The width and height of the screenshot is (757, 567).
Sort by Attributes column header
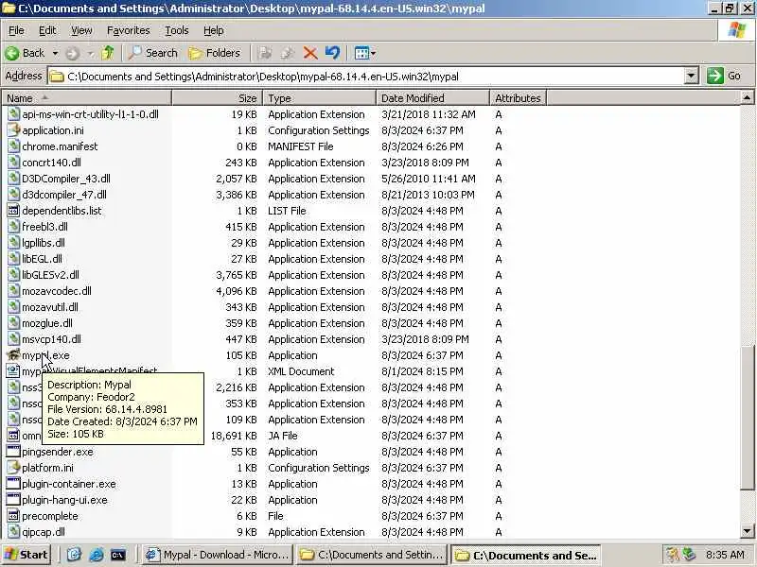tap(518, 98)
